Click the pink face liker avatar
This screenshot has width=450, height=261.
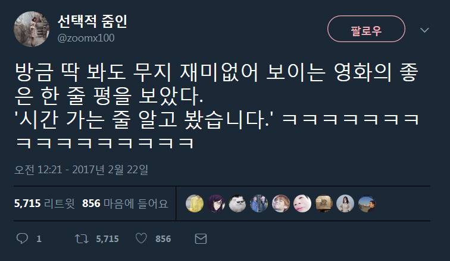(x=302, y=203)
